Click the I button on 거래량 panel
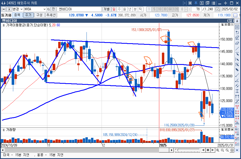241x159 pixels. tap(226, 130)
